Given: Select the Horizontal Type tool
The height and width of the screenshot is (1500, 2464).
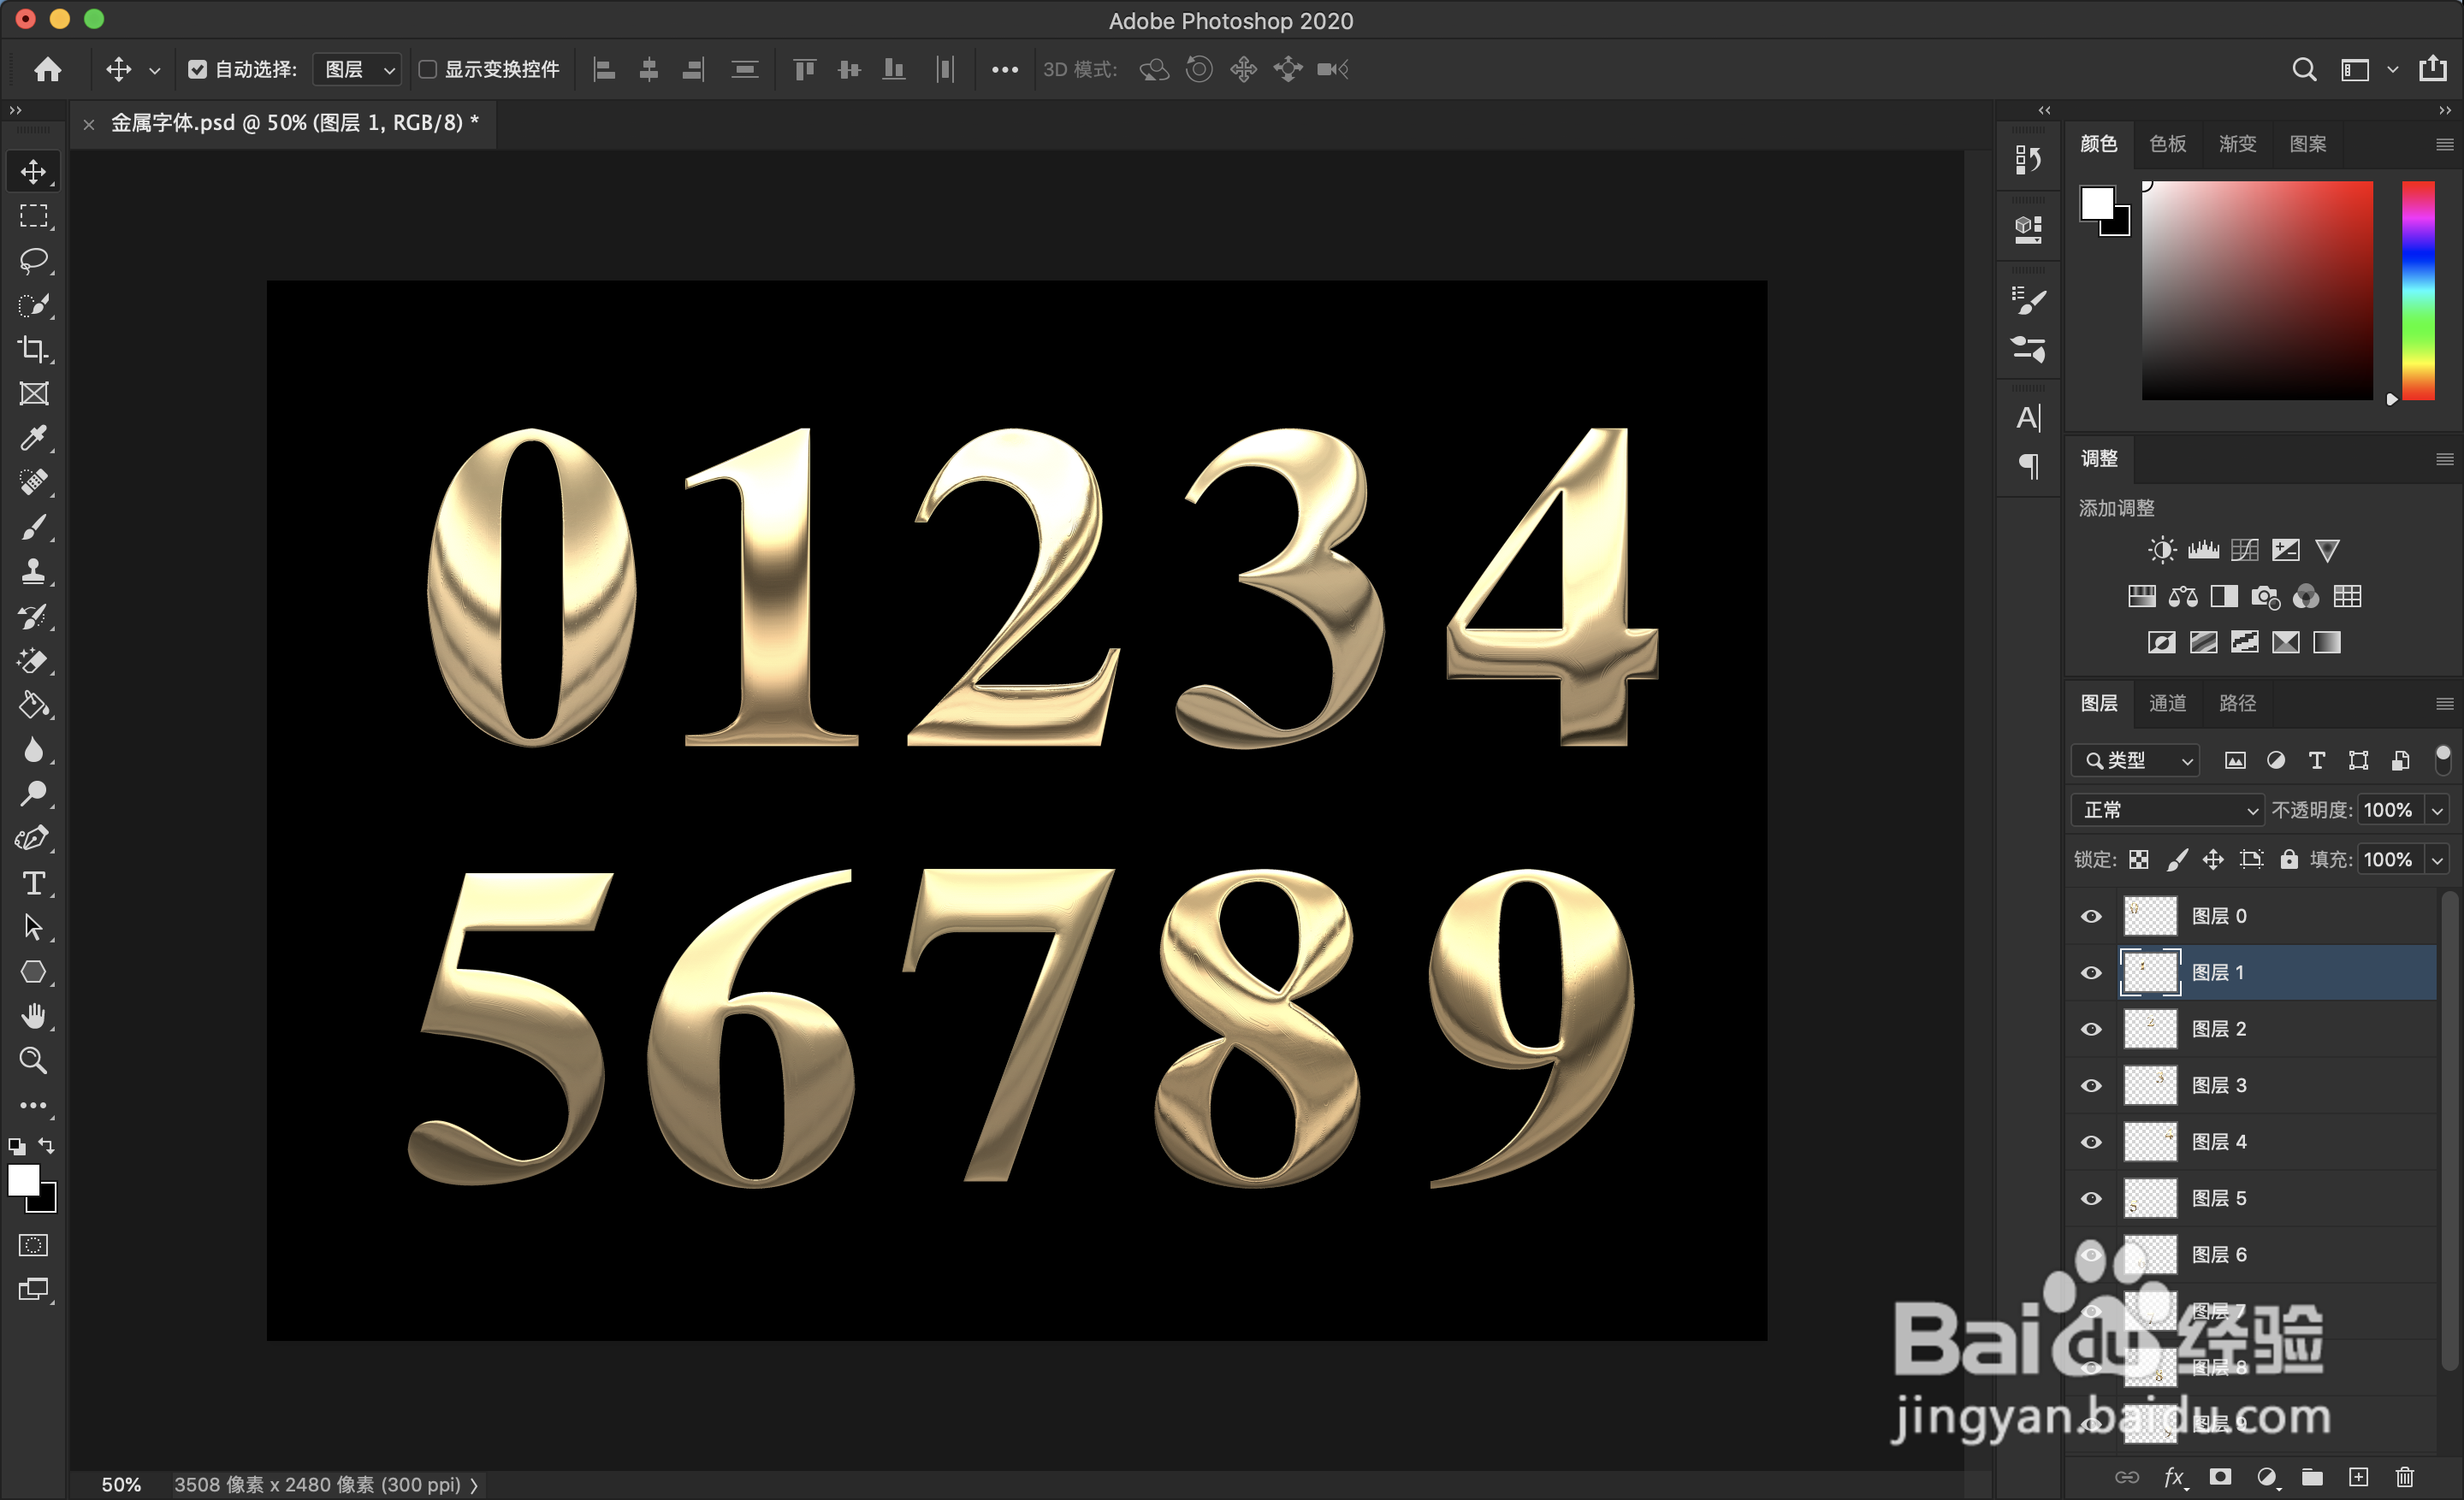Looking at the screenshot, I should click(x=33, y=883).
